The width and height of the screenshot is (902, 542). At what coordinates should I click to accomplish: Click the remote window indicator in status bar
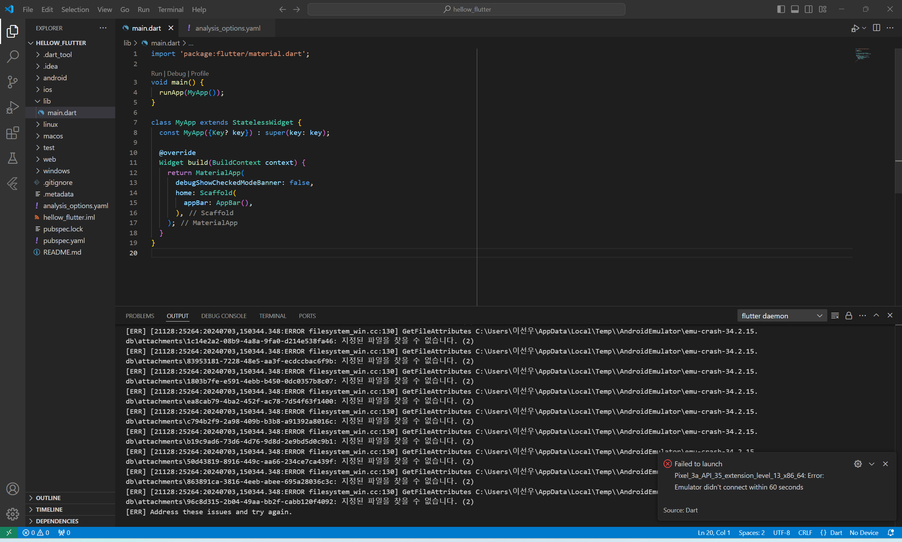tap(9, 533)
